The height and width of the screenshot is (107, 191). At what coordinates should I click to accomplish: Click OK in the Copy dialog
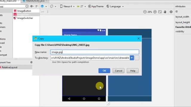pos(104,71)
